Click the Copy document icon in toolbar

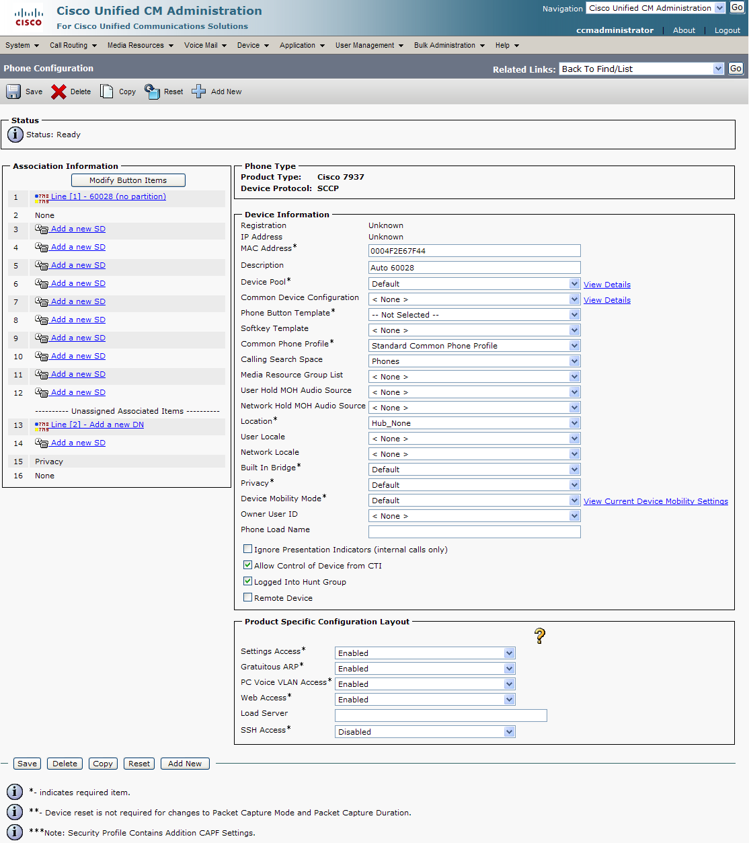(107, 91)
